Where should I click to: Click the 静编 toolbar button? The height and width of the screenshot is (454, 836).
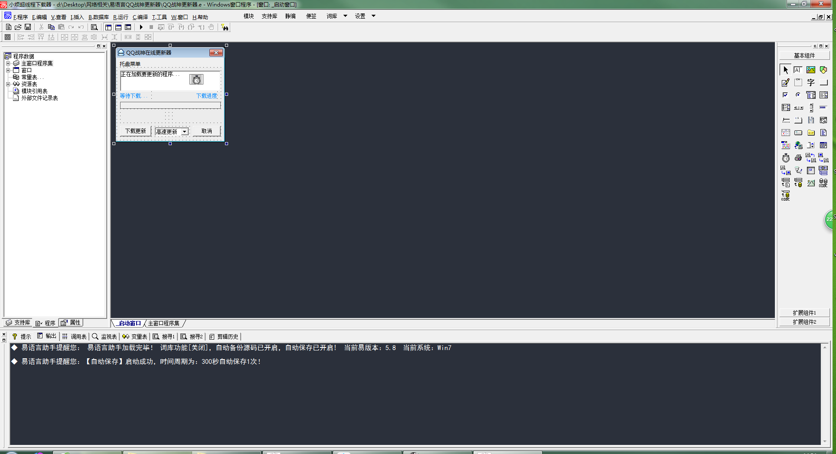pos(291,16)
